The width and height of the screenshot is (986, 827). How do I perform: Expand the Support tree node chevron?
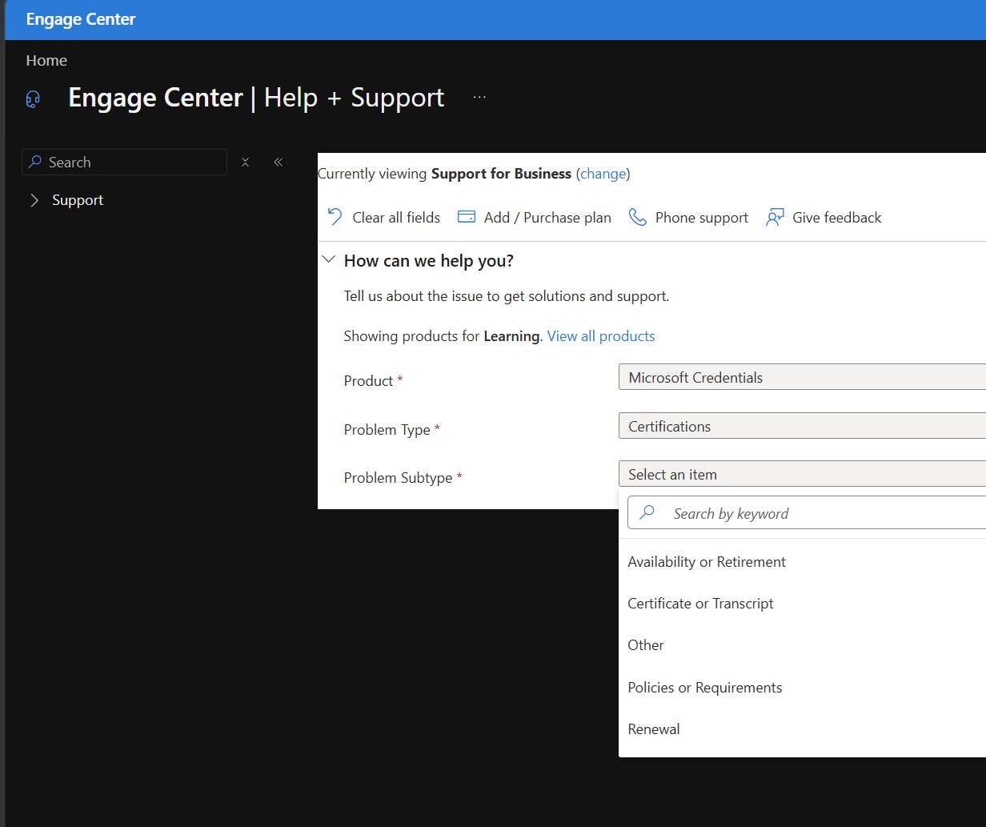click(x=34, y=200)
